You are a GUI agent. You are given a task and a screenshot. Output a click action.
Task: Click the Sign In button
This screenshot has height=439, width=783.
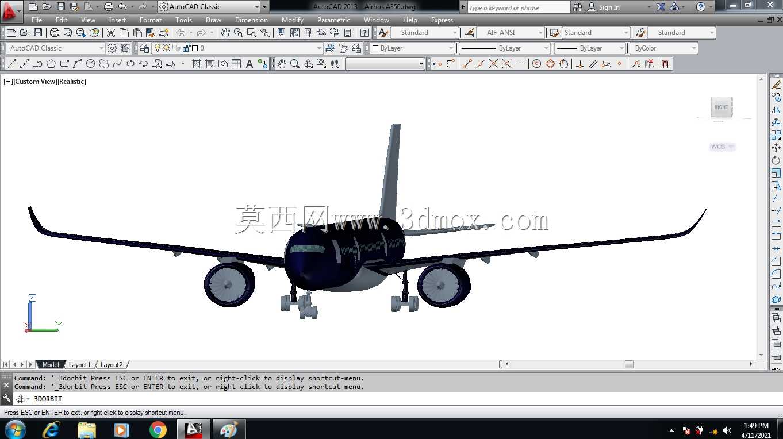click(604, 7)
